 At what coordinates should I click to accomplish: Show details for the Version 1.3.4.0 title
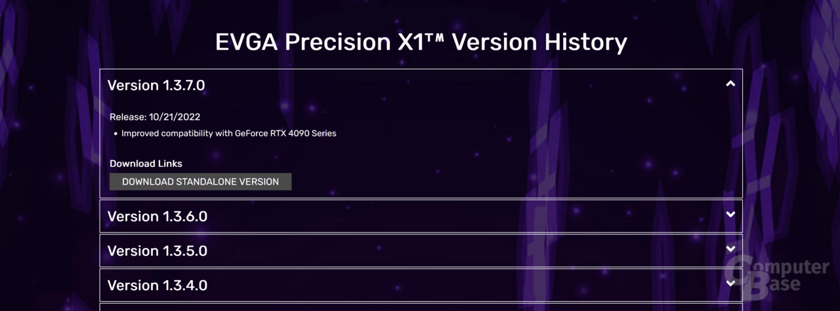pyautogui.click(x=157, y=285)
